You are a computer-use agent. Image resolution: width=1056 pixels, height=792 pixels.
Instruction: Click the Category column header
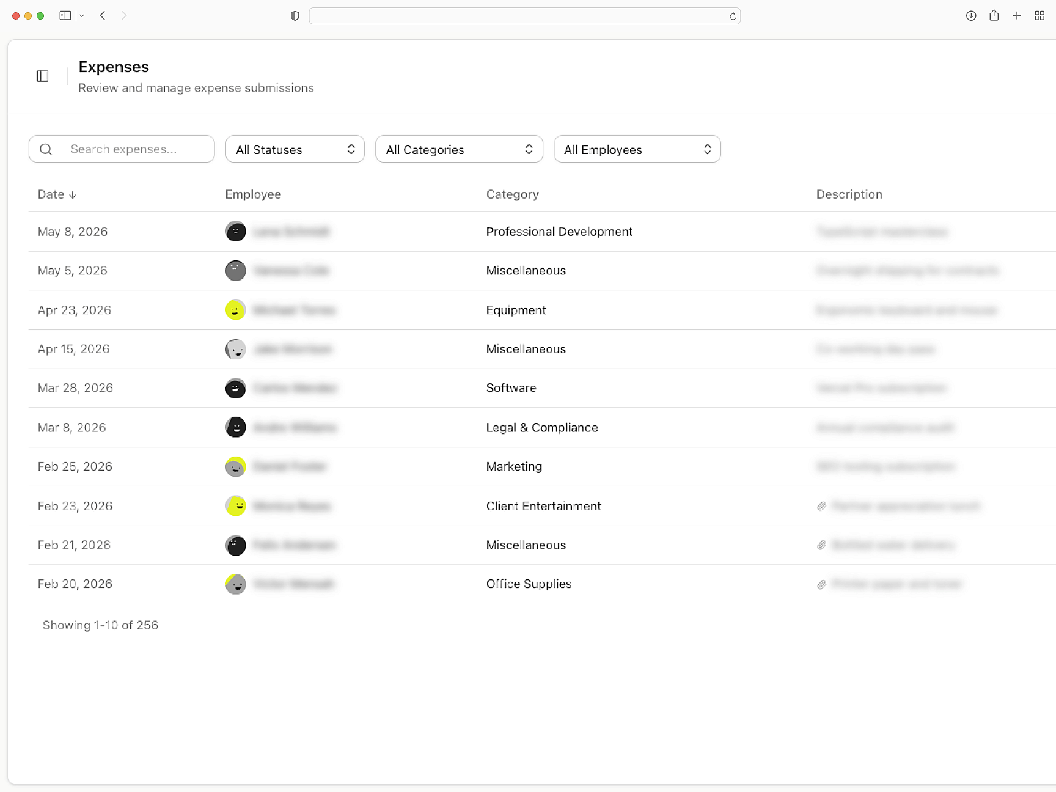[x=512, y=194]
